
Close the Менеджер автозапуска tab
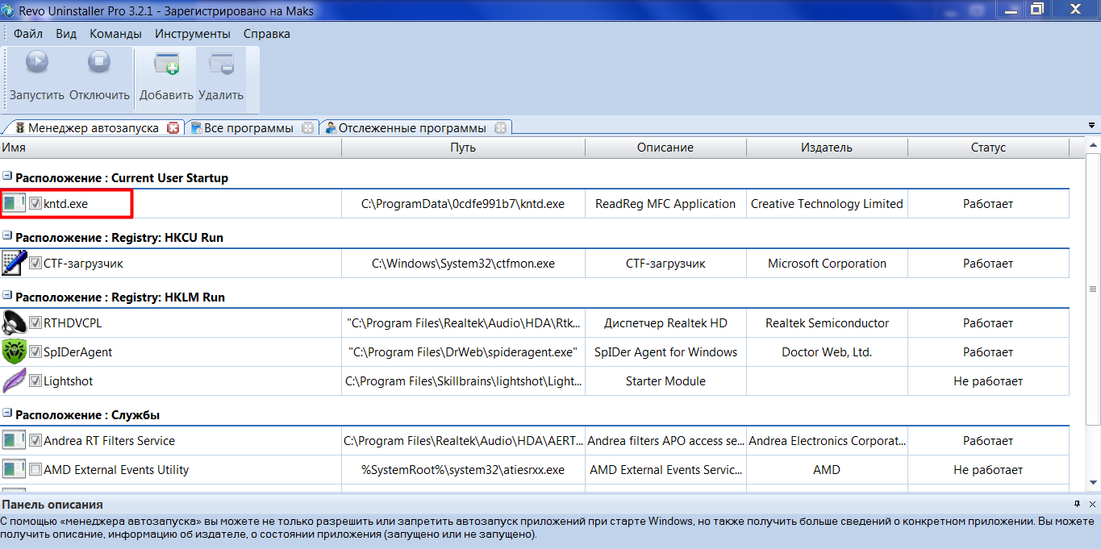click(x=173, y=128)
